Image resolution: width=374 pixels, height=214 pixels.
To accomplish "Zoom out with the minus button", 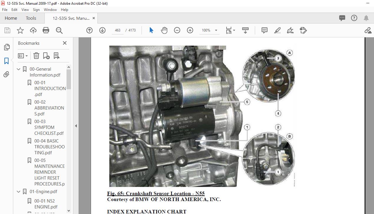I will pyautogui.click(x=177, y=30).
